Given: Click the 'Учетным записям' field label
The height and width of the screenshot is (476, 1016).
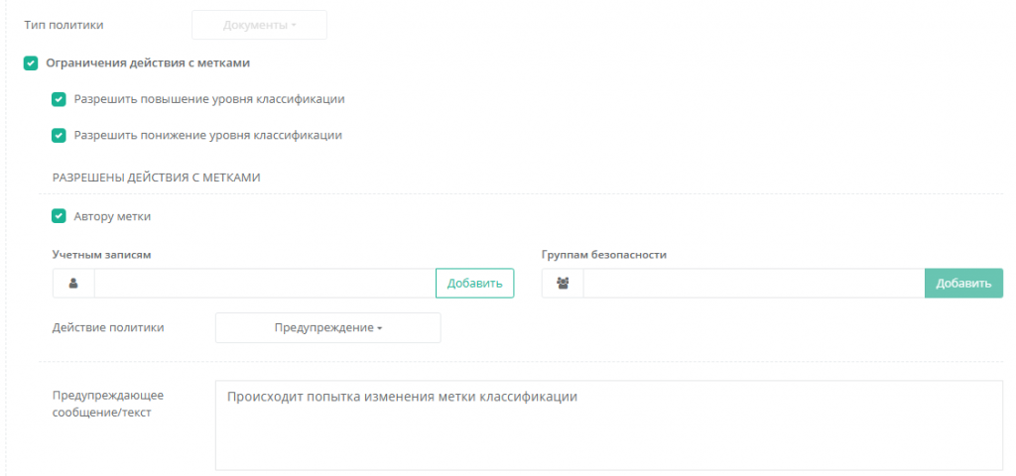Looking at the screenshot, I should coord(101,255).
